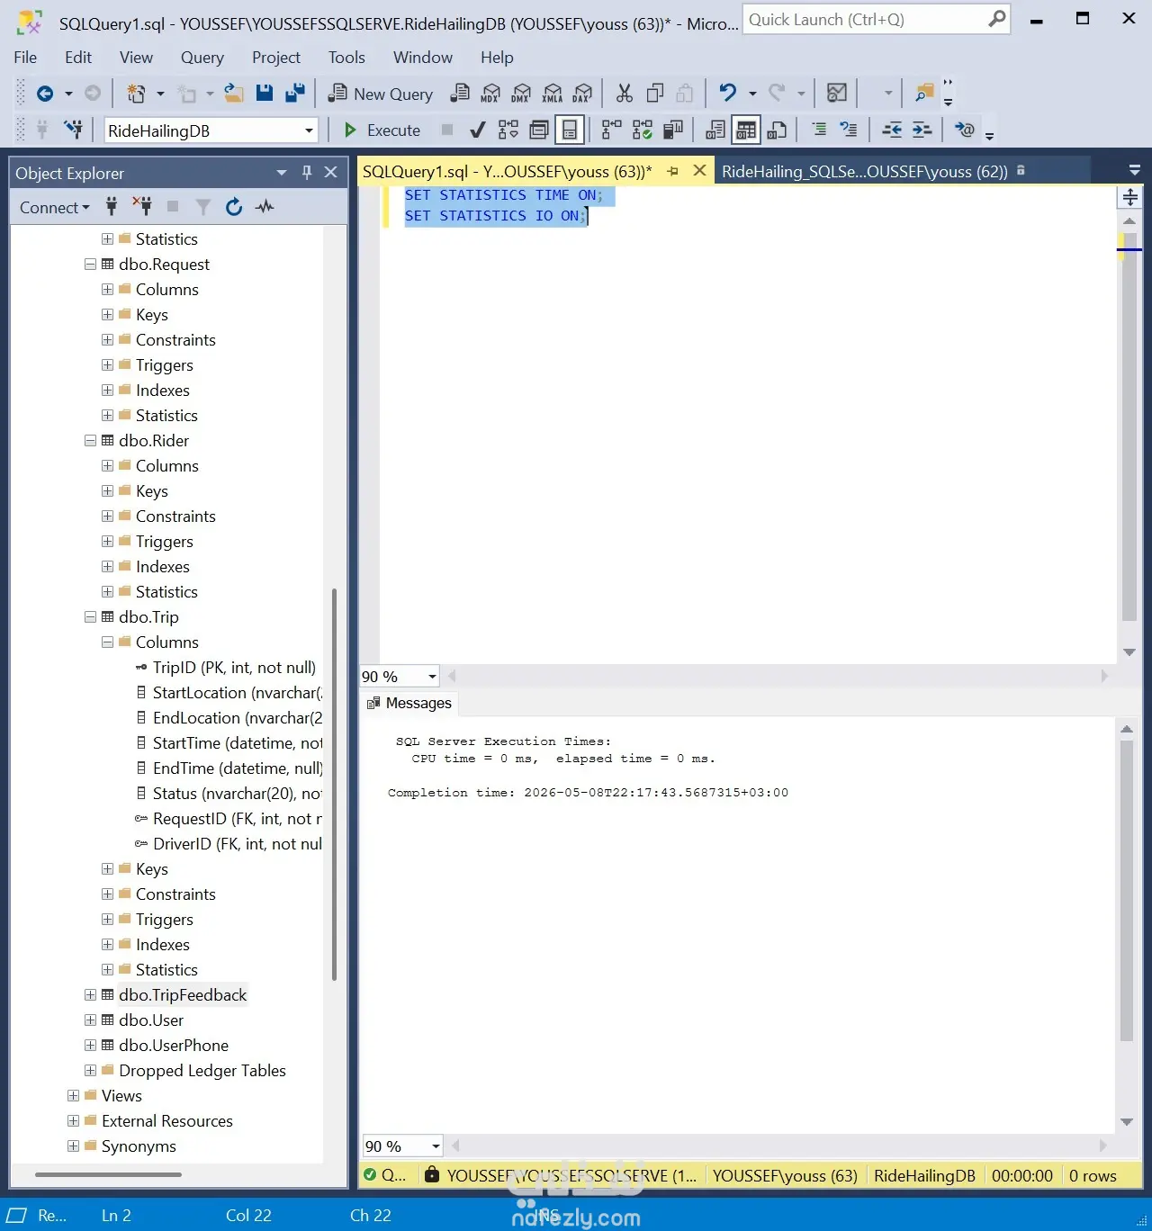
Task: Close the Object Explorer panel
Action: 331,172
